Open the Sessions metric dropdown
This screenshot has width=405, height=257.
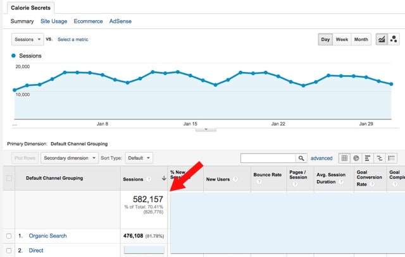(x=28, y=39)
